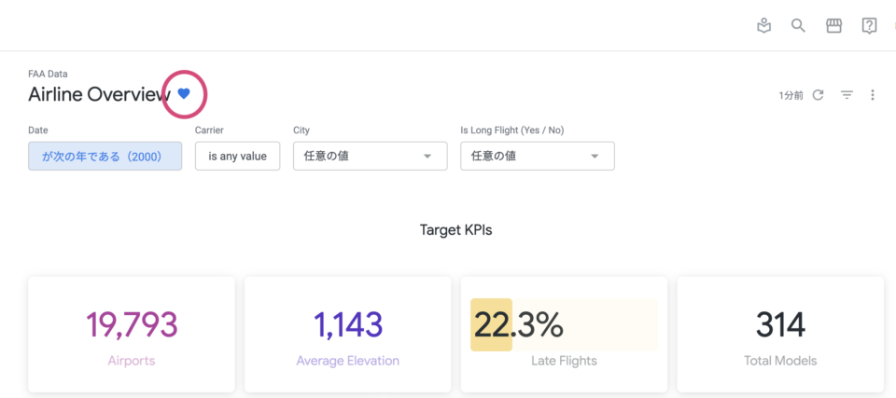The height and width of the screenshot is (398, 896).
Task: Click the reading person icon in header
Action: coord(764,26)
